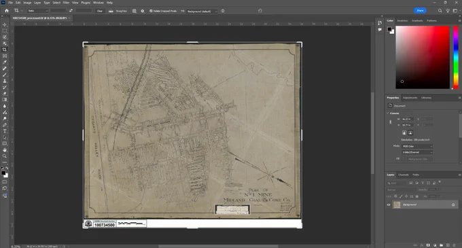Select the Eraser tool
The image size is (462, 248).
pos(5,93)
